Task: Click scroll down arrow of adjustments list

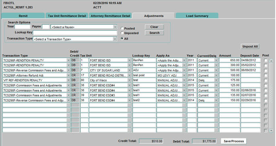Action: [271, 130]
